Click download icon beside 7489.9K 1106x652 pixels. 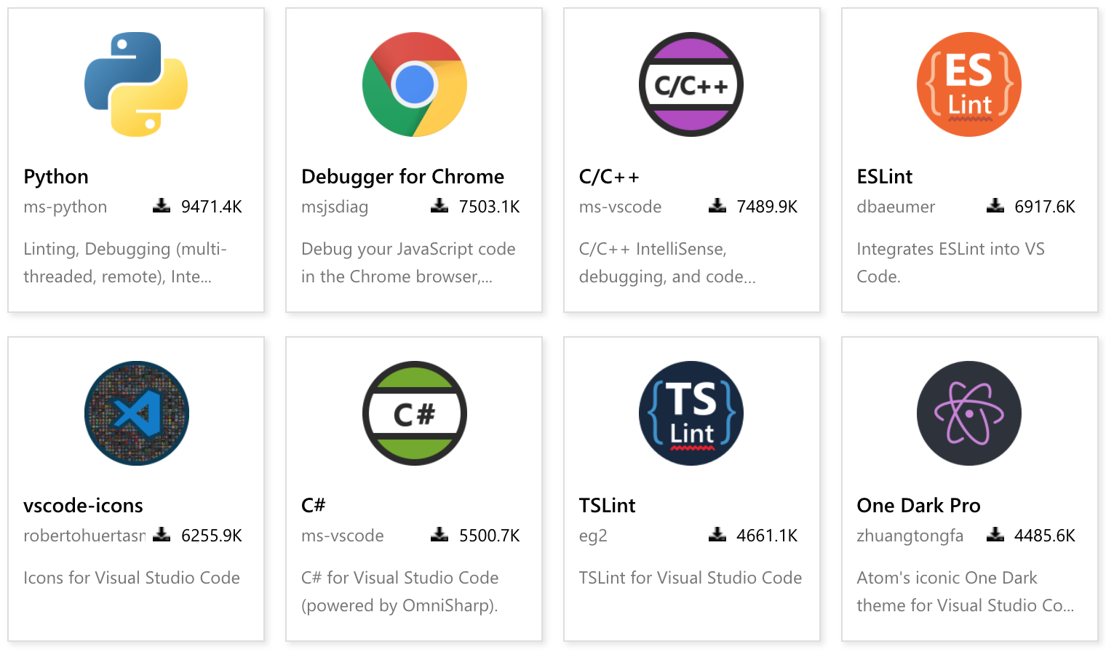pyautogui.click(x=717, y=206)
